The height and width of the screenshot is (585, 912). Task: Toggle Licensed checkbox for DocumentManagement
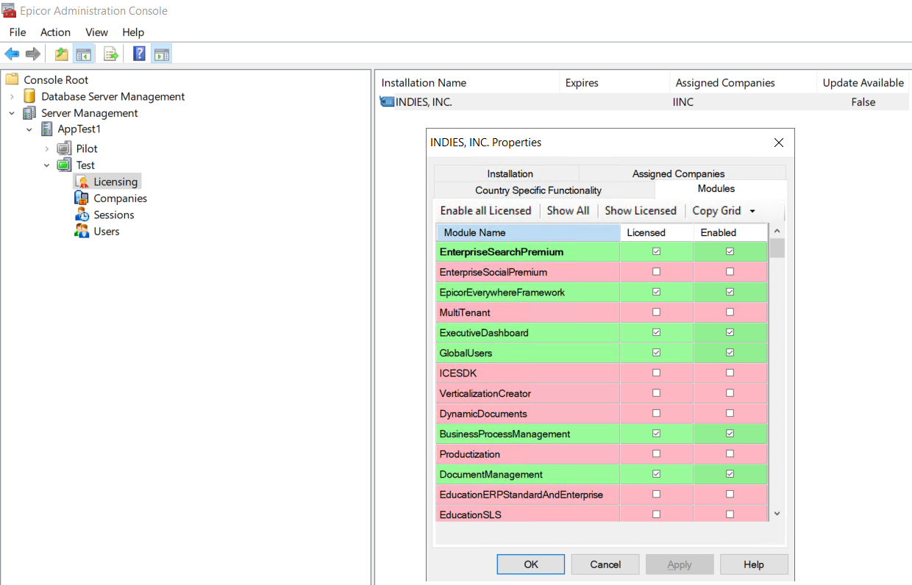tap(656, 474)
